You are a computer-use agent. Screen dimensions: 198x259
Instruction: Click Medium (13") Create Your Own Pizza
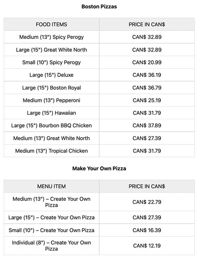click(x=51, y=202)
